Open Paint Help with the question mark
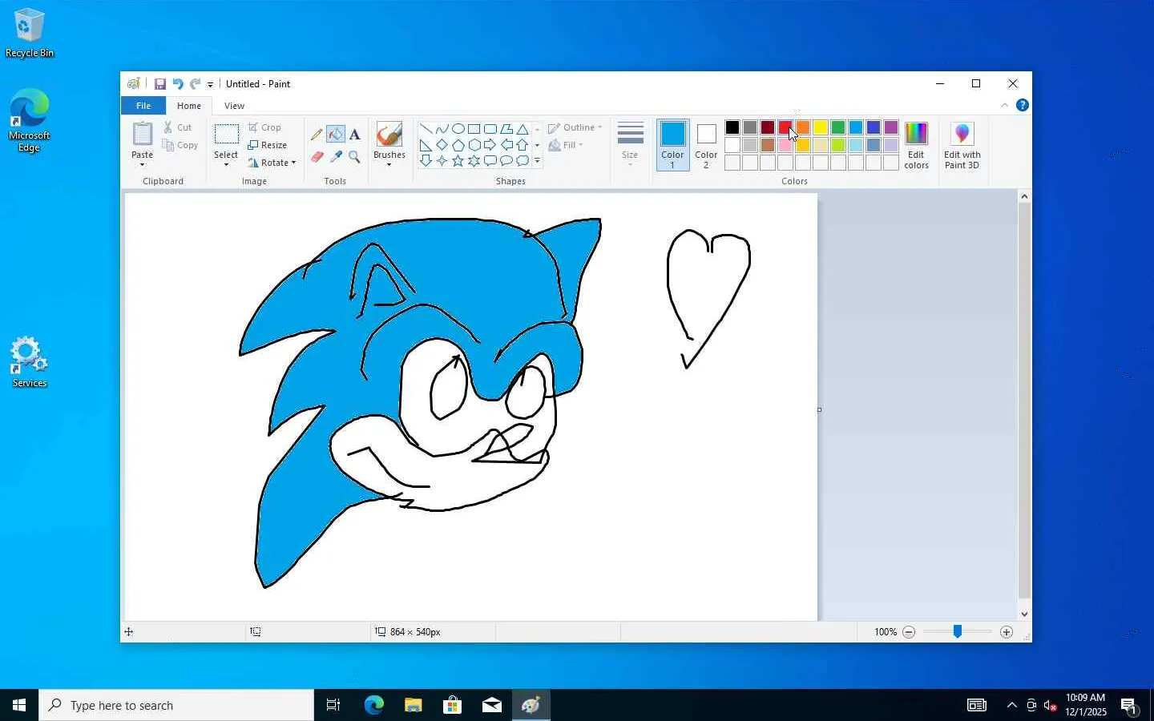The image size is (1154, 721). coord(1022,105)
